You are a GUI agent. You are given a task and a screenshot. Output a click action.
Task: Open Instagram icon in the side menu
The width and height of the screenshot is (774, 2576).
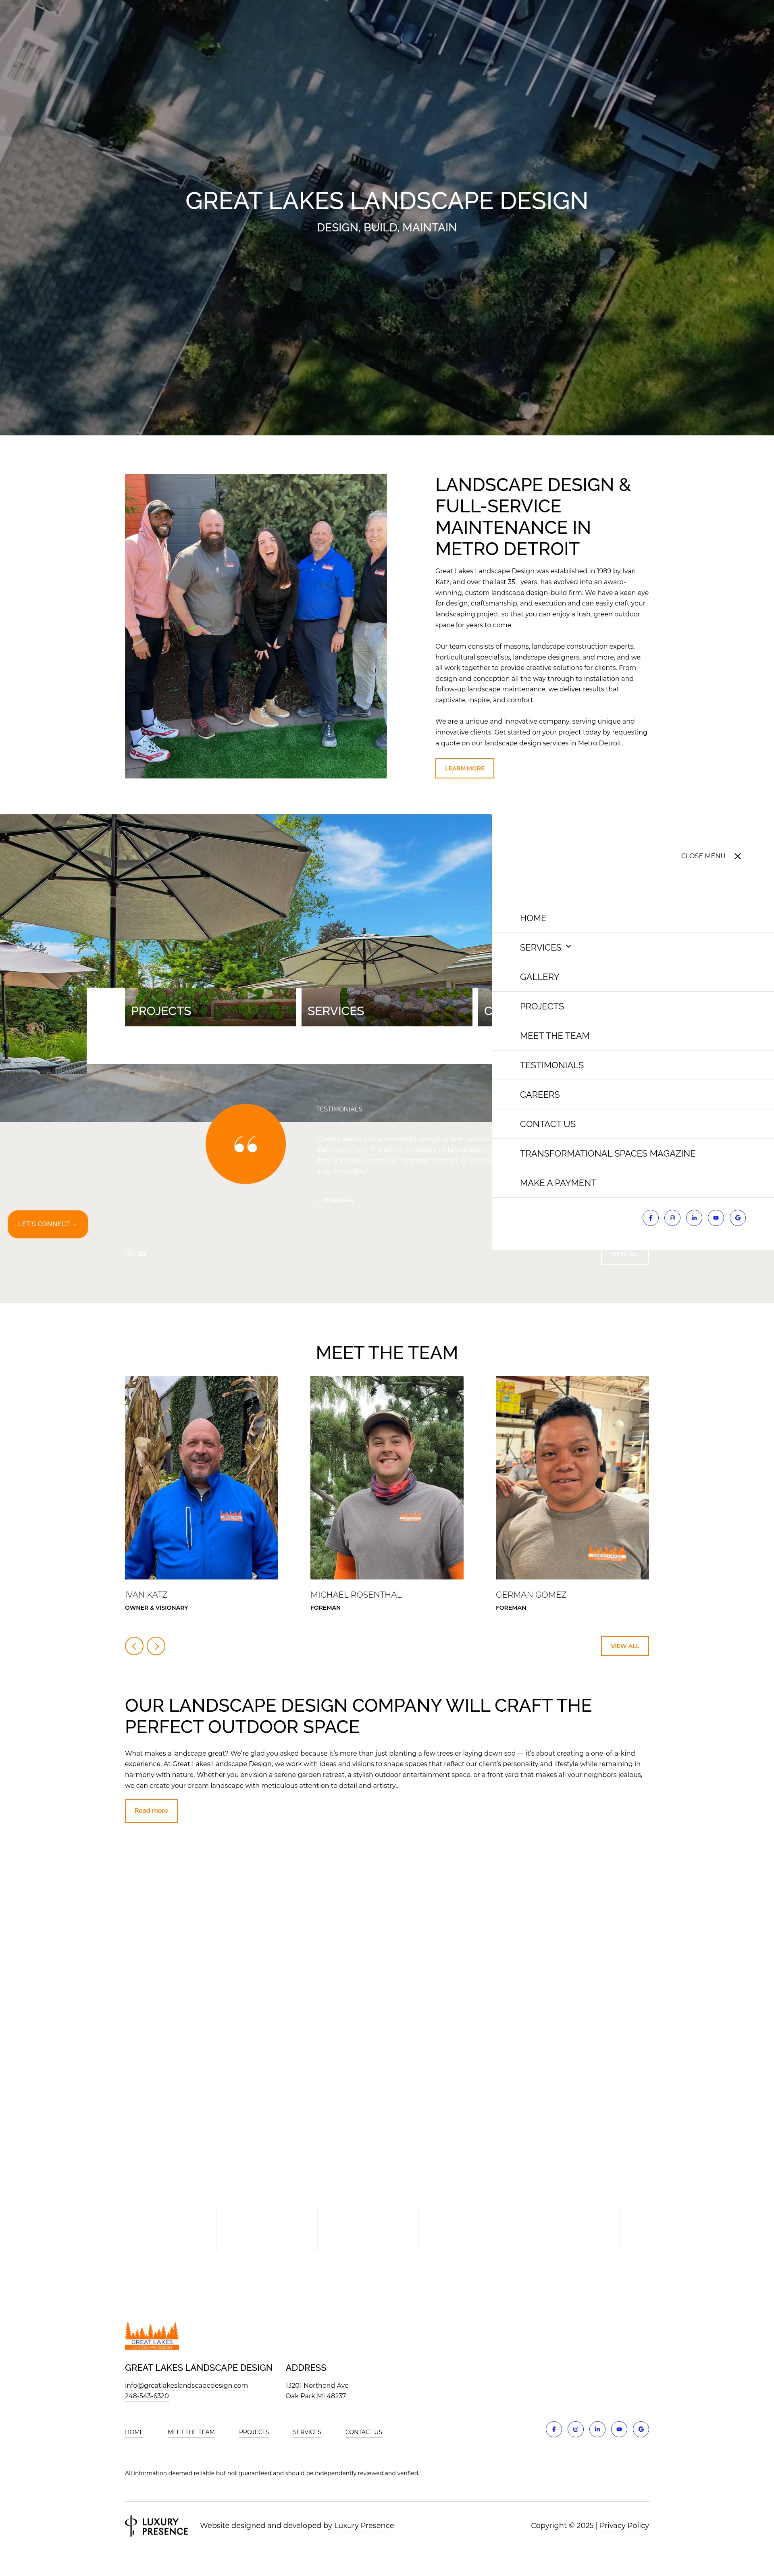click(672, 1217)
